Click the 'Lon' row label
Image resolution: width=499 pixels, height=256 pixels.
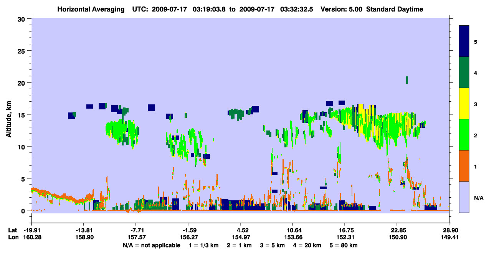13,237
